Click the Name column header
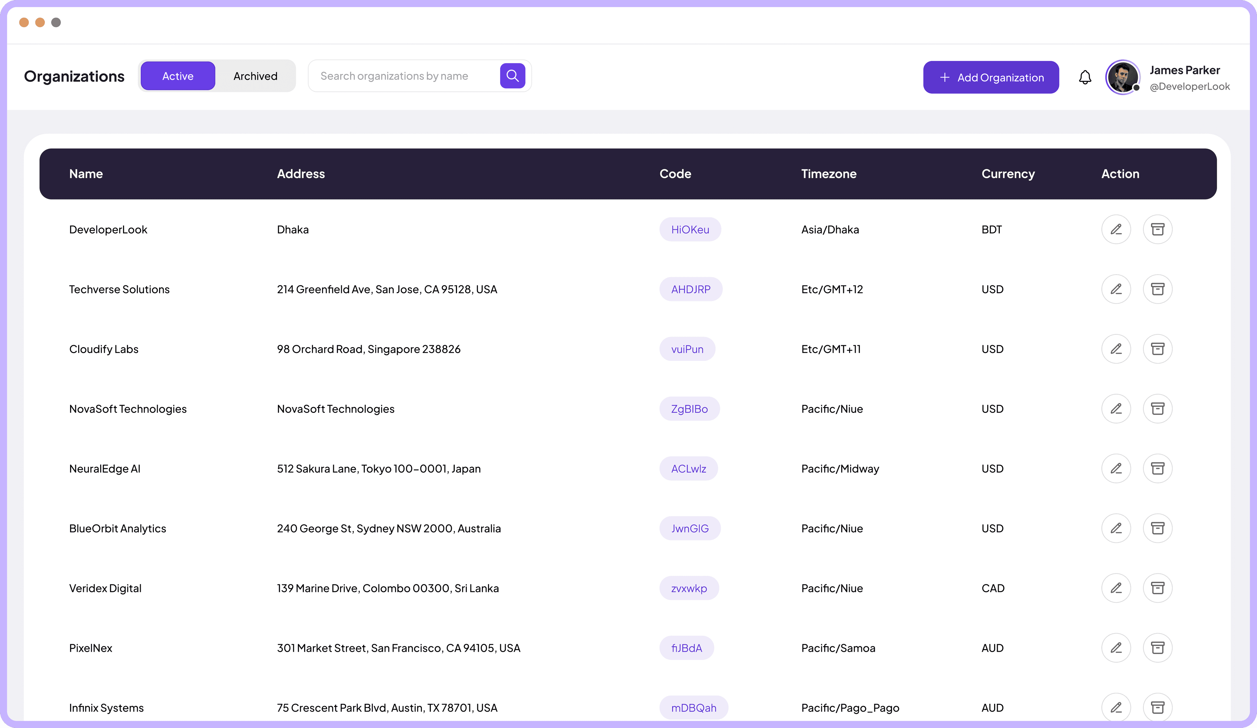This screenshot has height=728, width=1257. click(x=86, y=173)
